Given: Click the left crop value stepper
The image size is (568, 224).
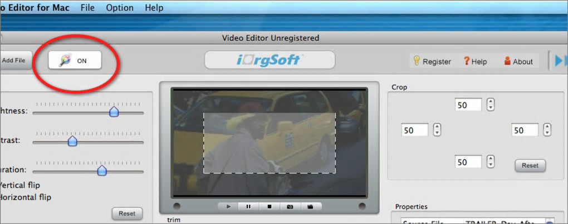Looking at the screenshot, I should click(x=437, y=130).
